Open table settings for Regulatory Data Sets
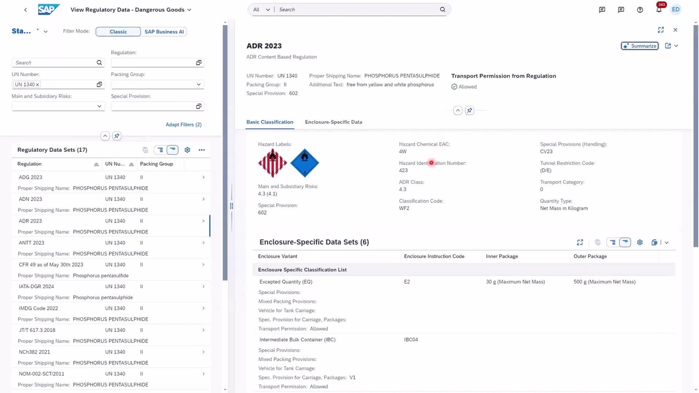The image size is (699, 393). point(186,150)
